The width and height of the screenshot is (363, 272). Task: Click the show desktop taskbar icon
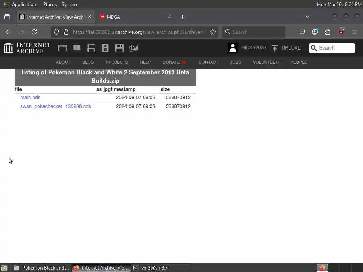pos(4,268)
